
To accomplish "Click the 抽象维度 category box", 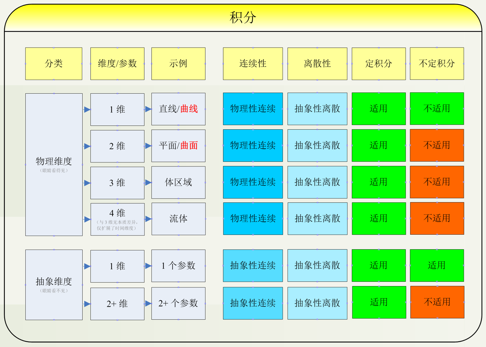I will pos(54,285).
